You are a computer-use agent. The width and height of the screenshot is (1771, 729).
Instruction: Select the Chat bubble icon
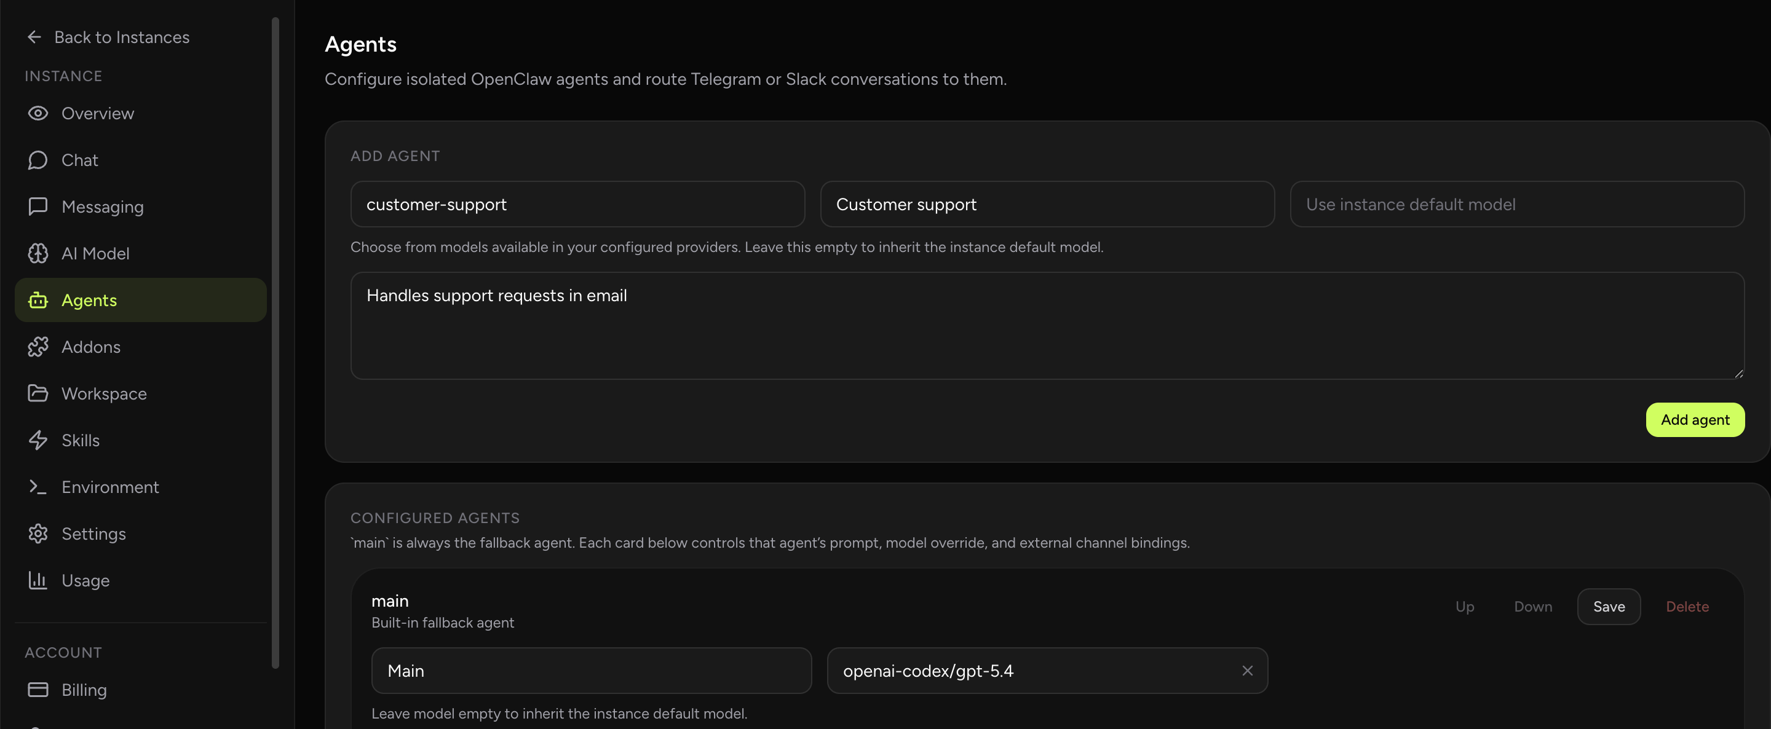[x=38, y=159]
